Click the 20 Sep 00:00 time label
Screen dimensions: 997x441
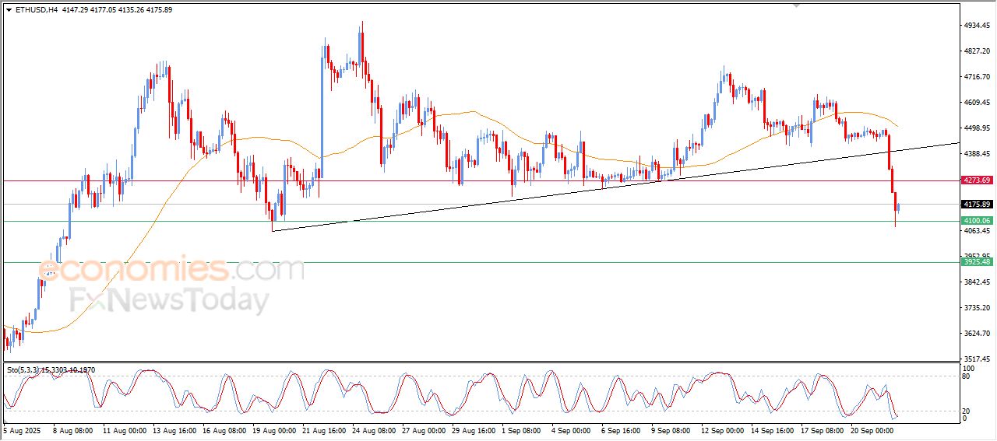(x=872, y=429)
